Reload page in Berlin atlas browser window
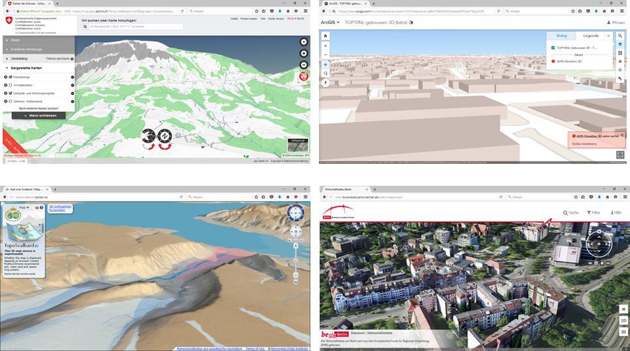Image resolution: width=630 pixels, height=351 pixels. pyautogui.click(x=501, y=197)
